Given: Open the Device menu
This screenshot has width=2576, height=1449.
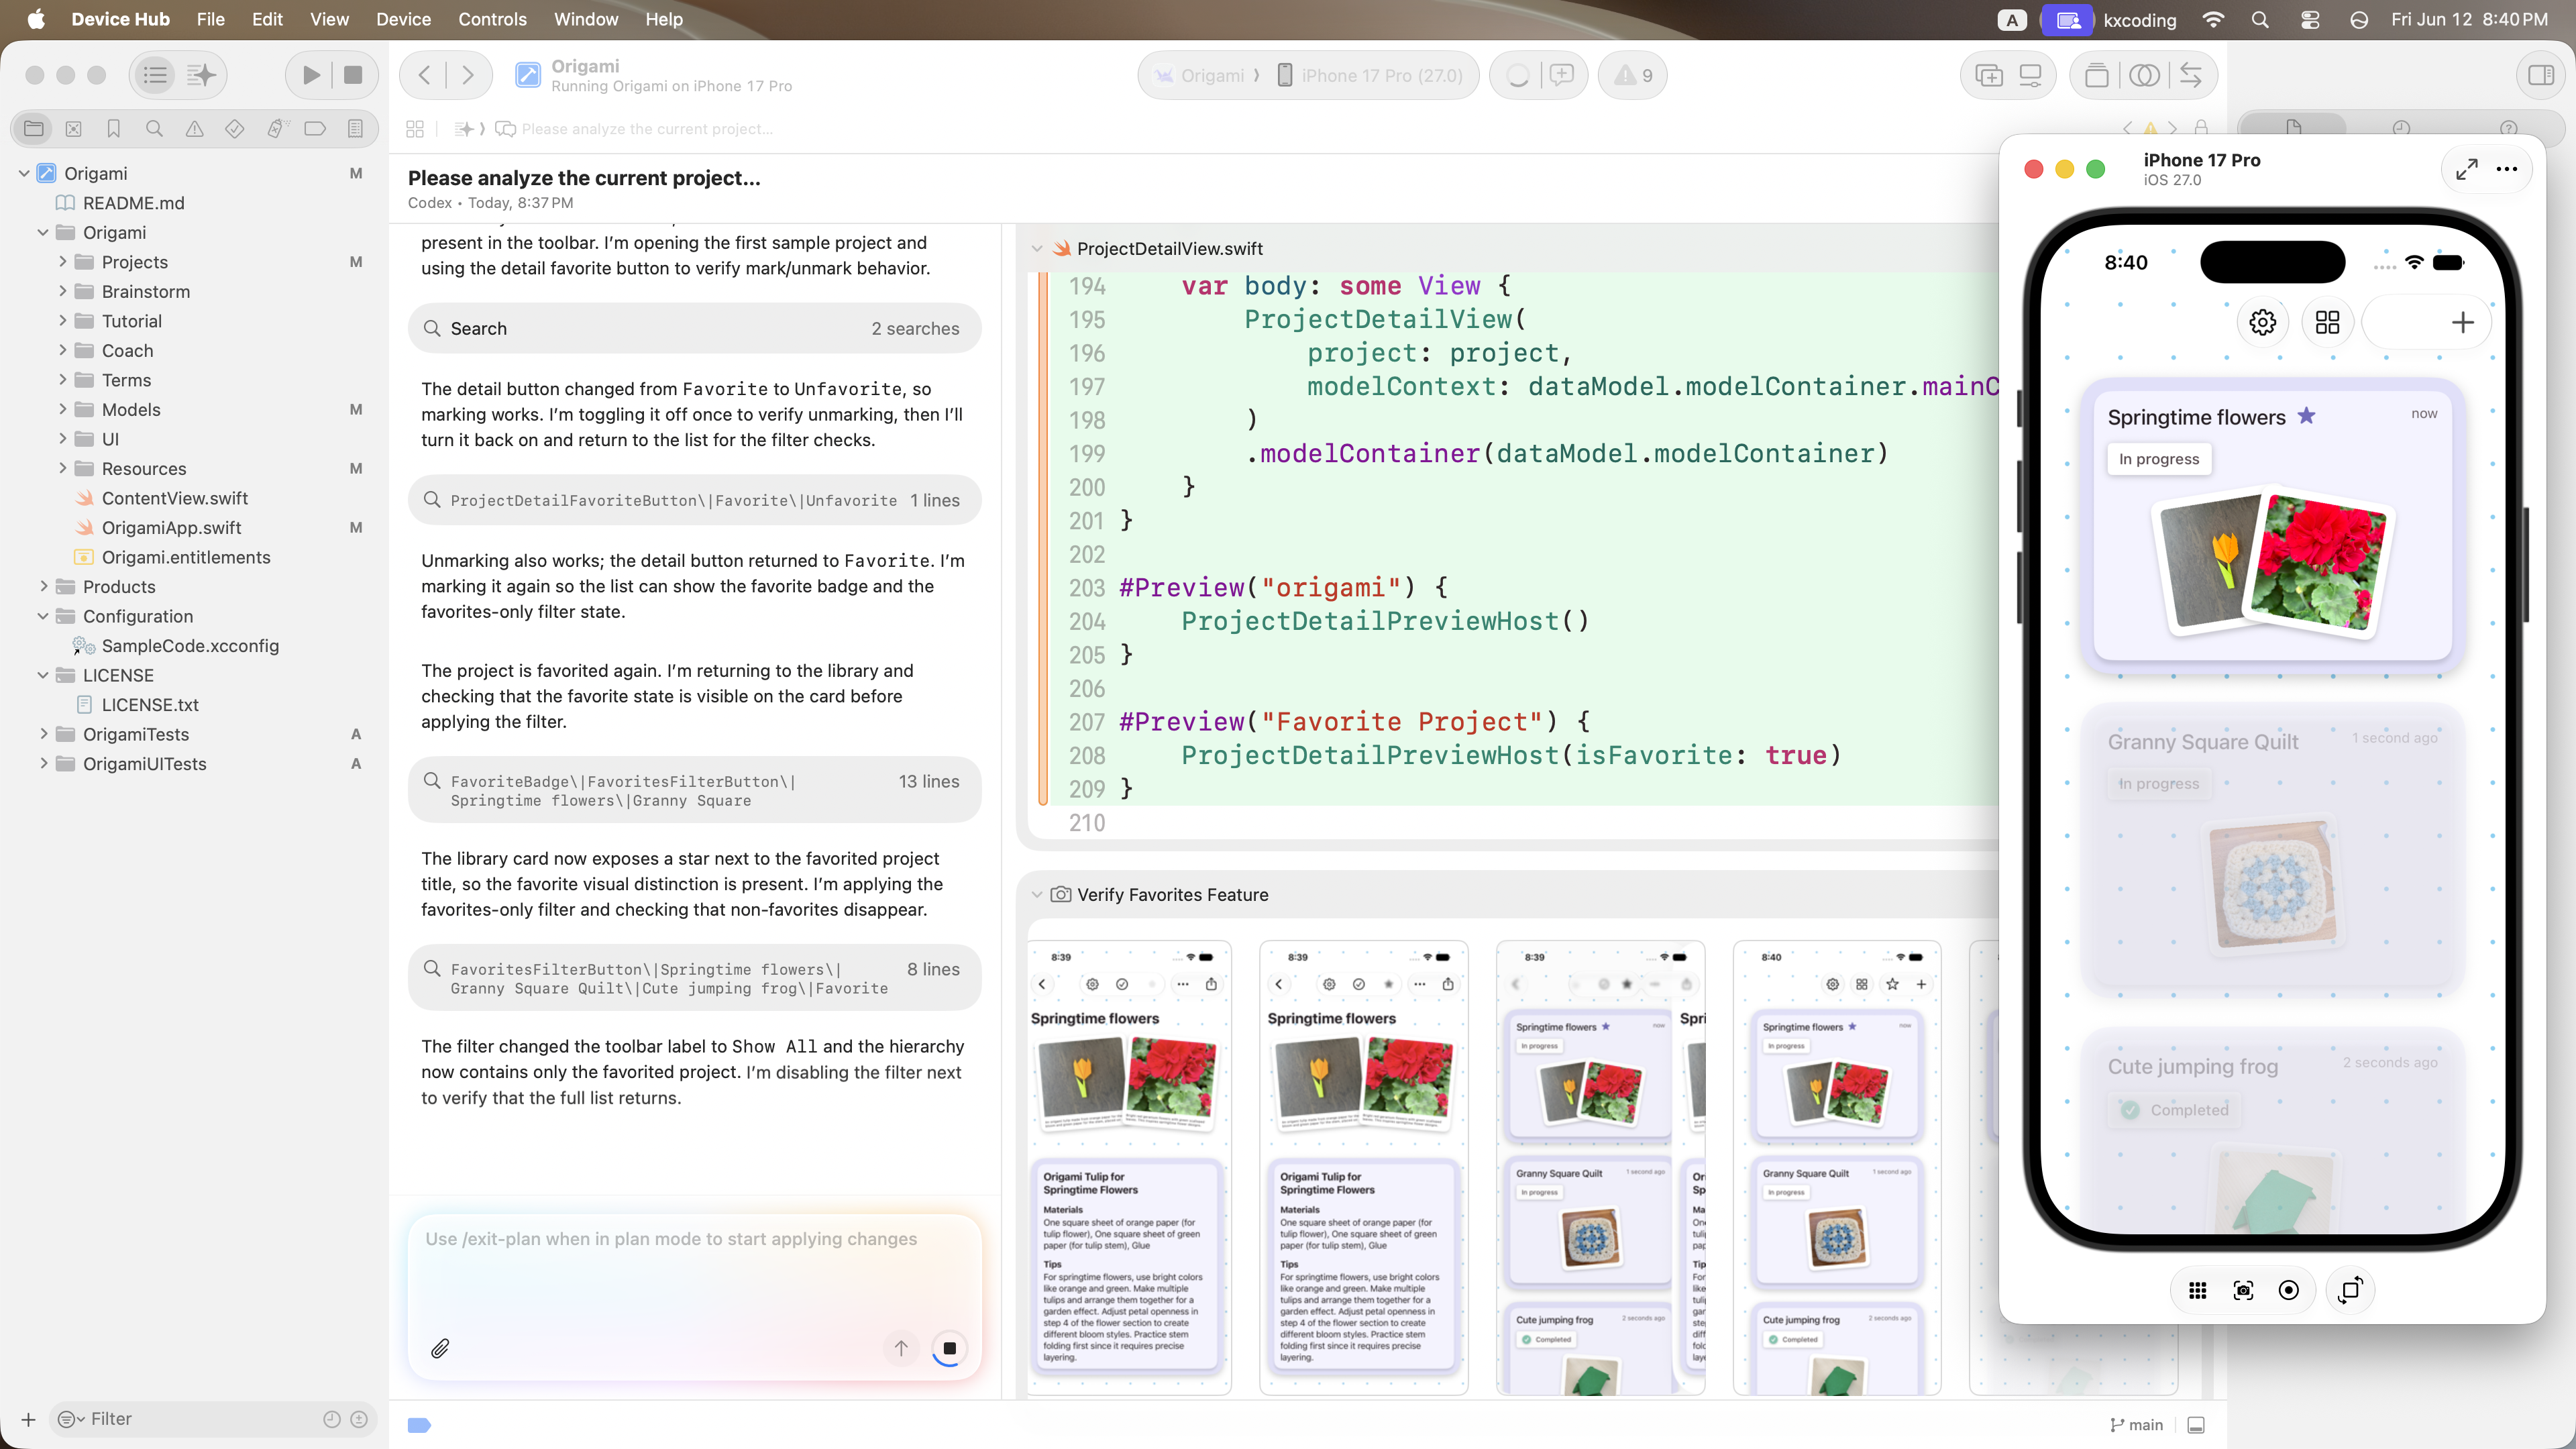Looking at the screenshot, I should 403,19.
